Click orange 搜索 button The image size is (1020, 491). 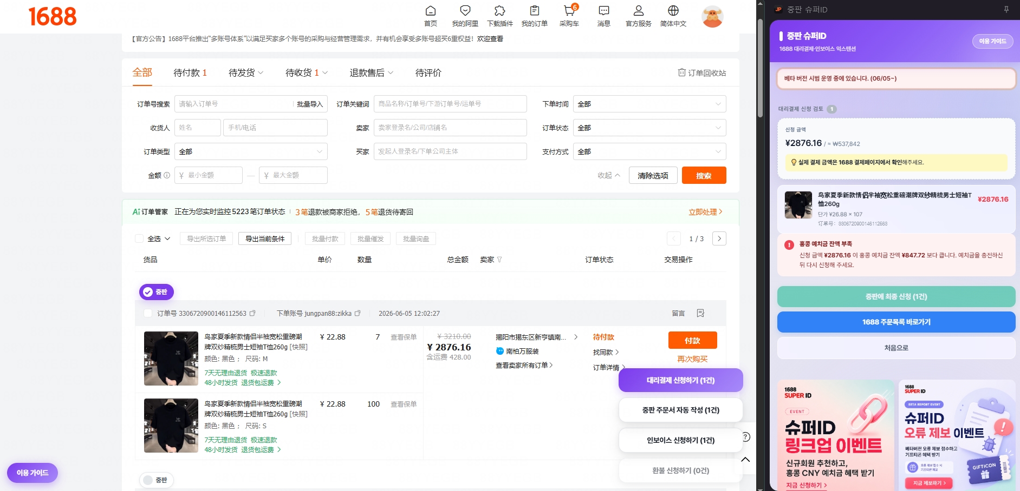click(x=704, y=175)
